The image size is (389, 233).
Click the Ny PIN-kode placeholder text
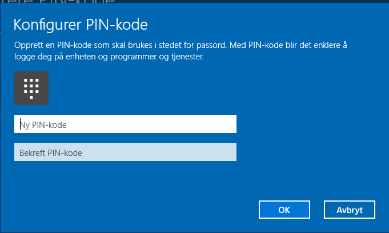tap(43, 125)
